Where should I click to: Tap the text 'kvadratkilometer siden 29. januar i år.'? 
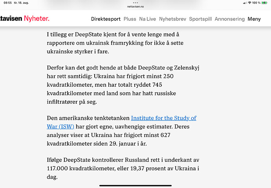point(97,144)
